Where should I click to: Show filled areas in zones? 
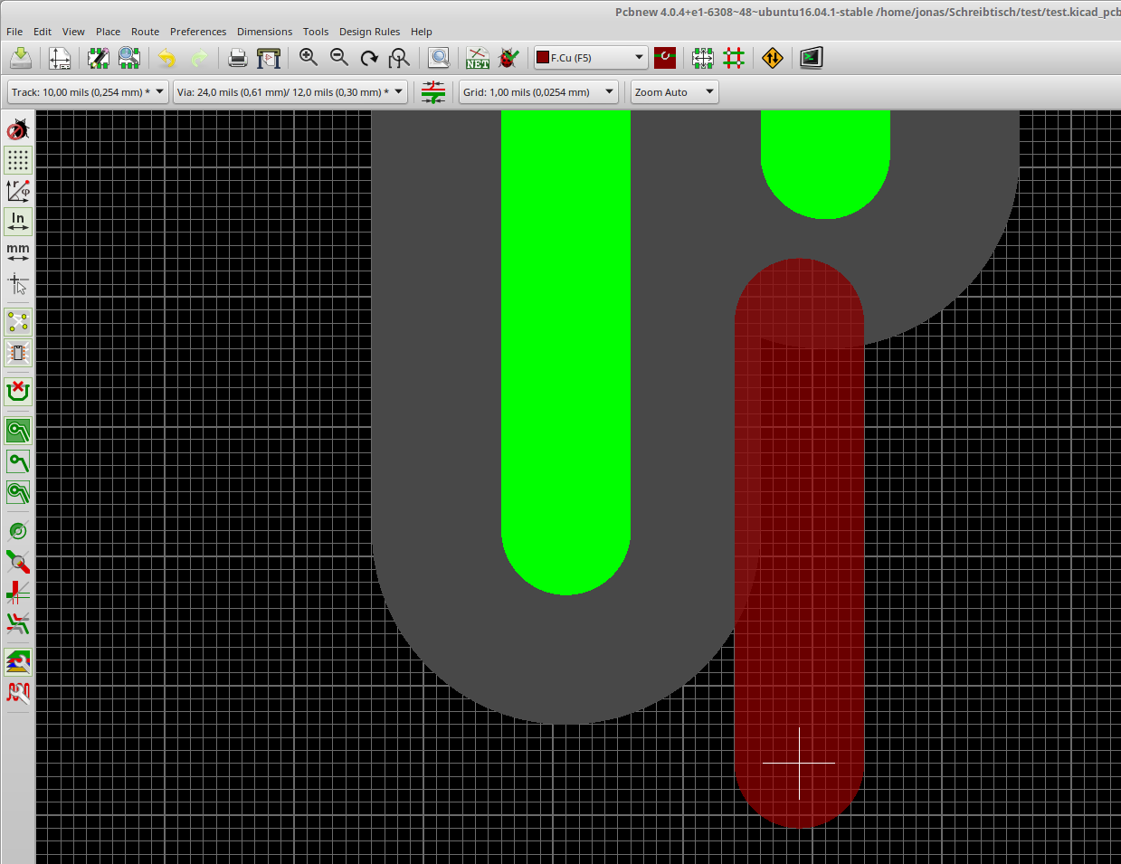18,431
